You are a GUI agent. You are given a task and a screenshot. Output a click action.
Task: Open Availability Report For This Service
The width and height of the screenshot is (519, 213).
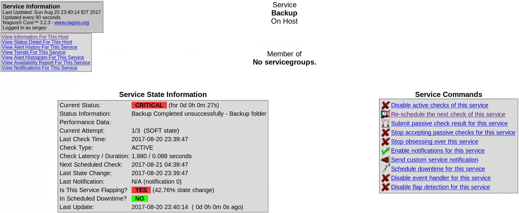[46, 63]
